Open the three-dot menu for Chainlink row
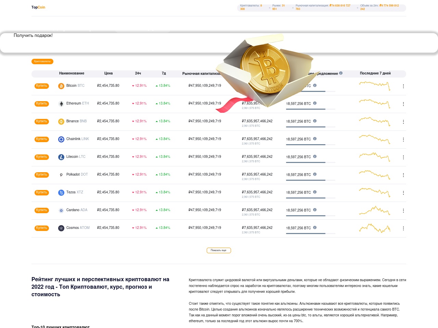The width and height of the screenshot is (438, 328). point(403,139)
